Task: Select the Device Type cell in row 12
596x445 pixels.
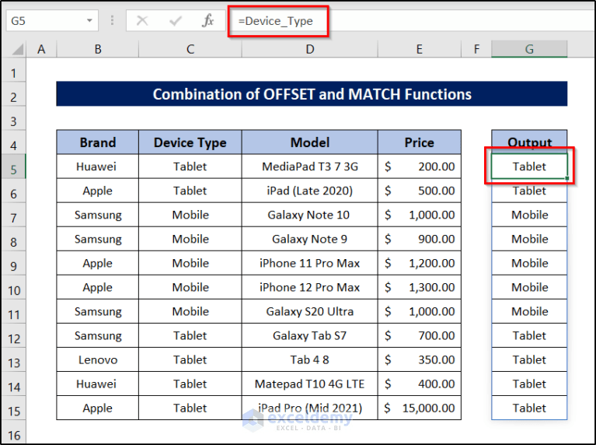Action: [x=190, y=335]
